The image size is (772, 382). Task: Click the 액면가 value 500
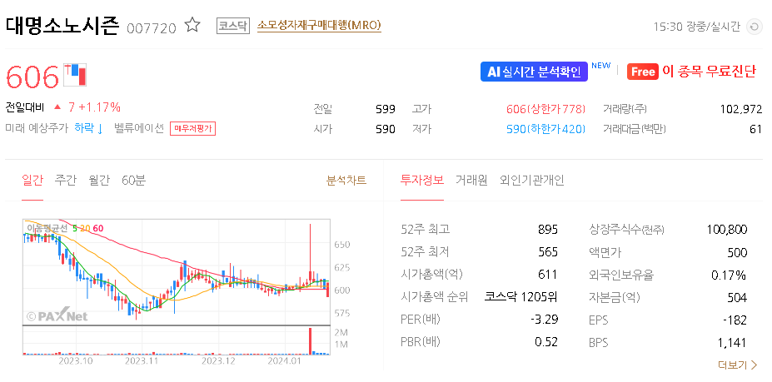(x=737, y=252)
